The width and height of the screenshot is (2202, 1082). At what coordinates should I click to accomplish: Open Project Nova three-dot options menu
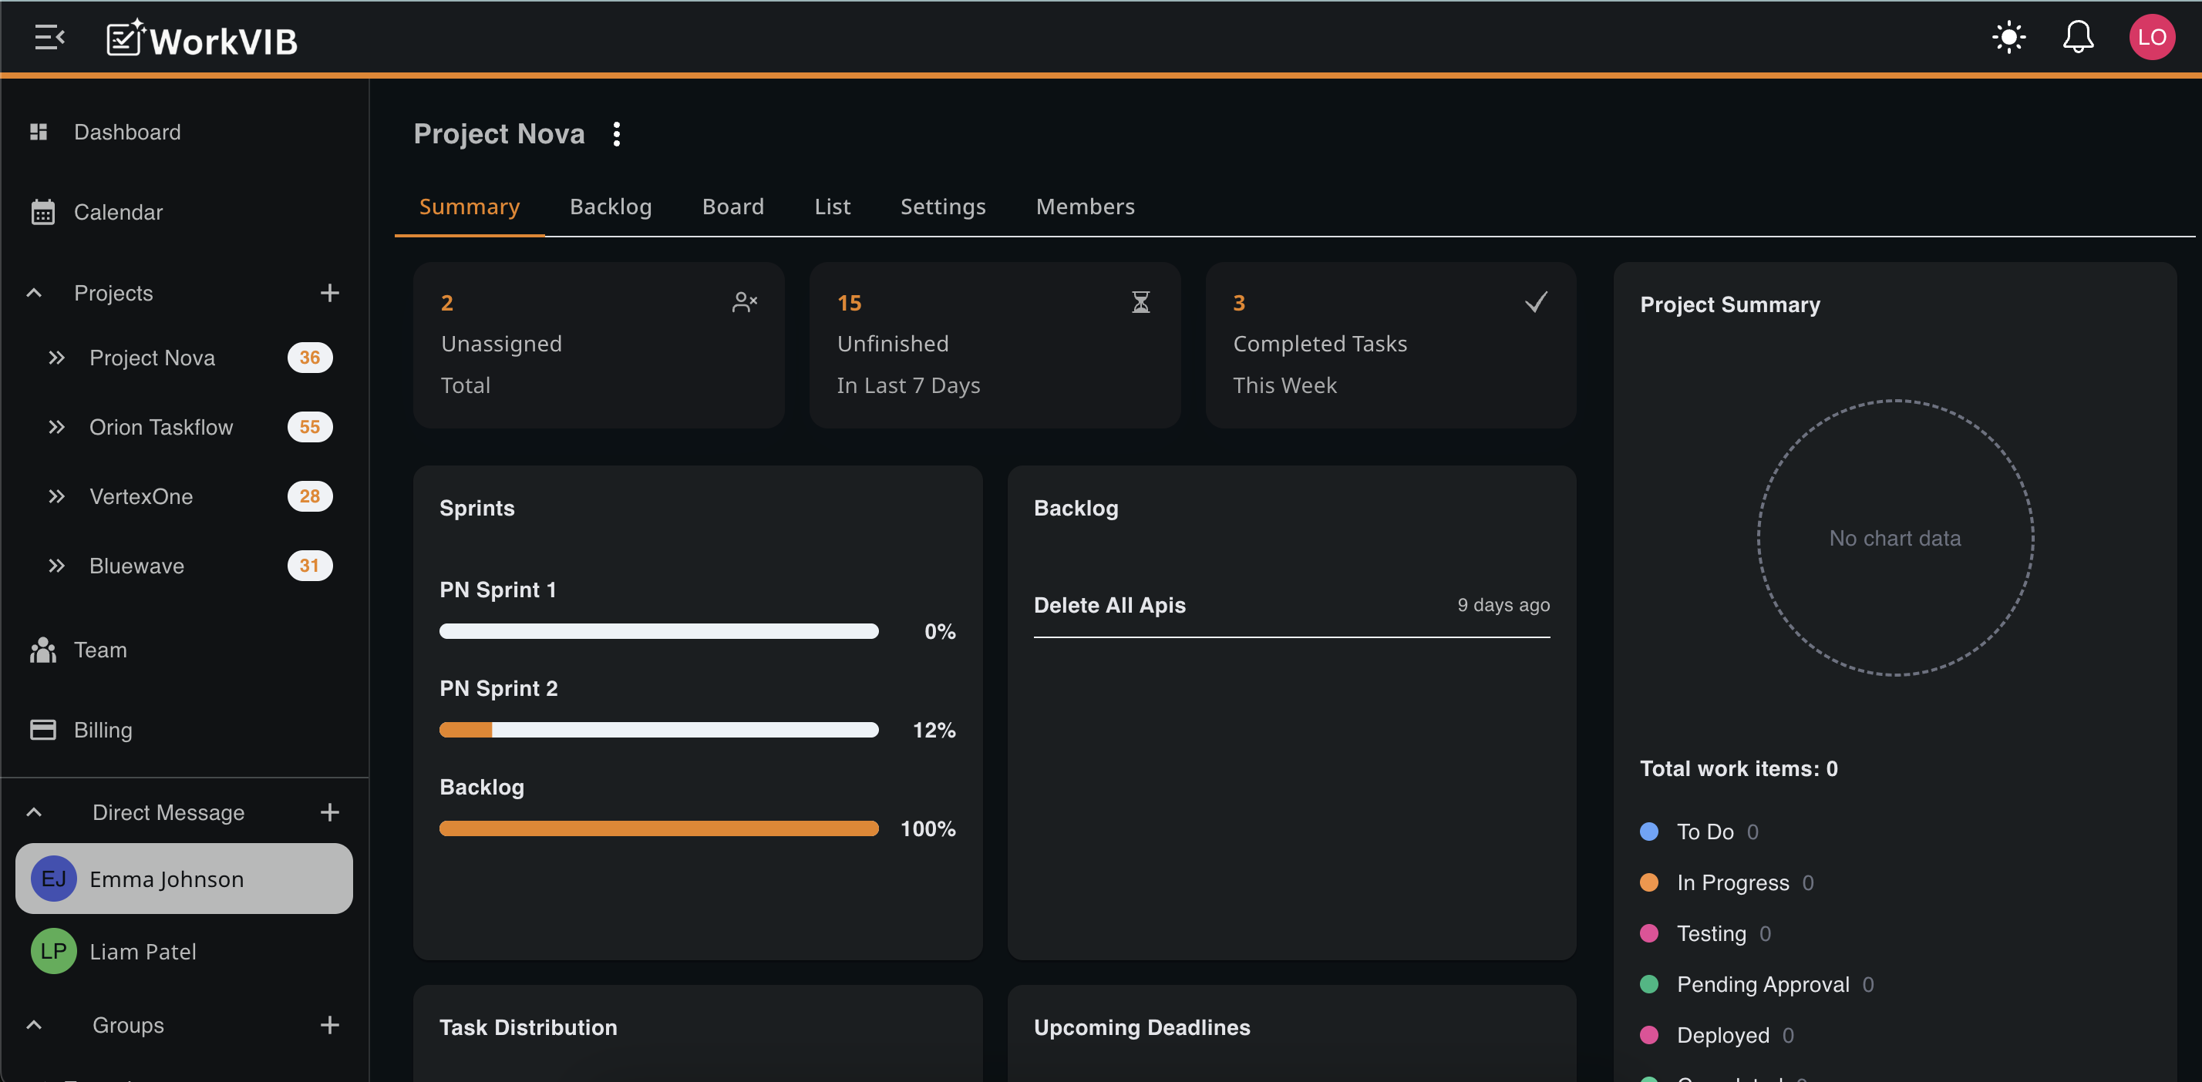click(616, 134)
